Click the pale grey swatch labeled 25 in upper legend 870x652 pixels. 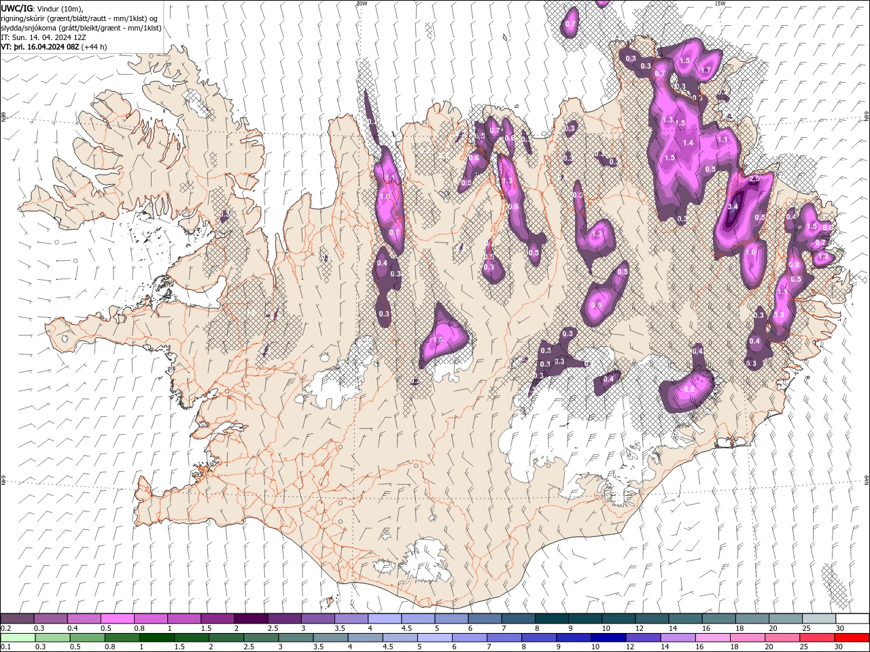819,619
